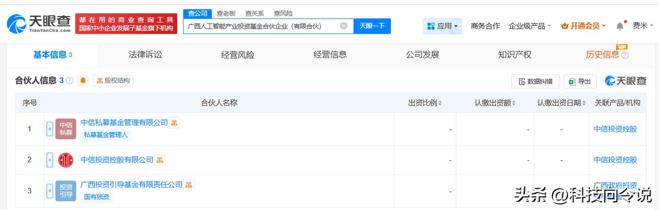659x210 pixels.
Task: Click the 导出 export button
Action: [580, 81]
